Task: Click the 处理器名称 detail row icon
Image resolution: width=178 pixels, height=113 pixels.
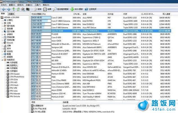Action: (x=32, y=106)
